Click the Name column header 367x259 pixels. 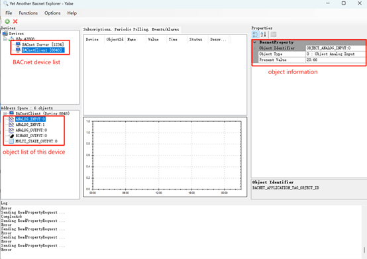click(x=136, y=40)
